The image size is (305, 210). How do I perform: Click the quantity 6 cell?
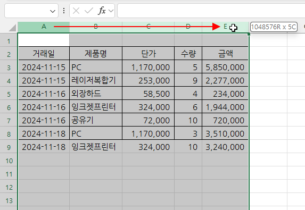click(x=188, y=107)
